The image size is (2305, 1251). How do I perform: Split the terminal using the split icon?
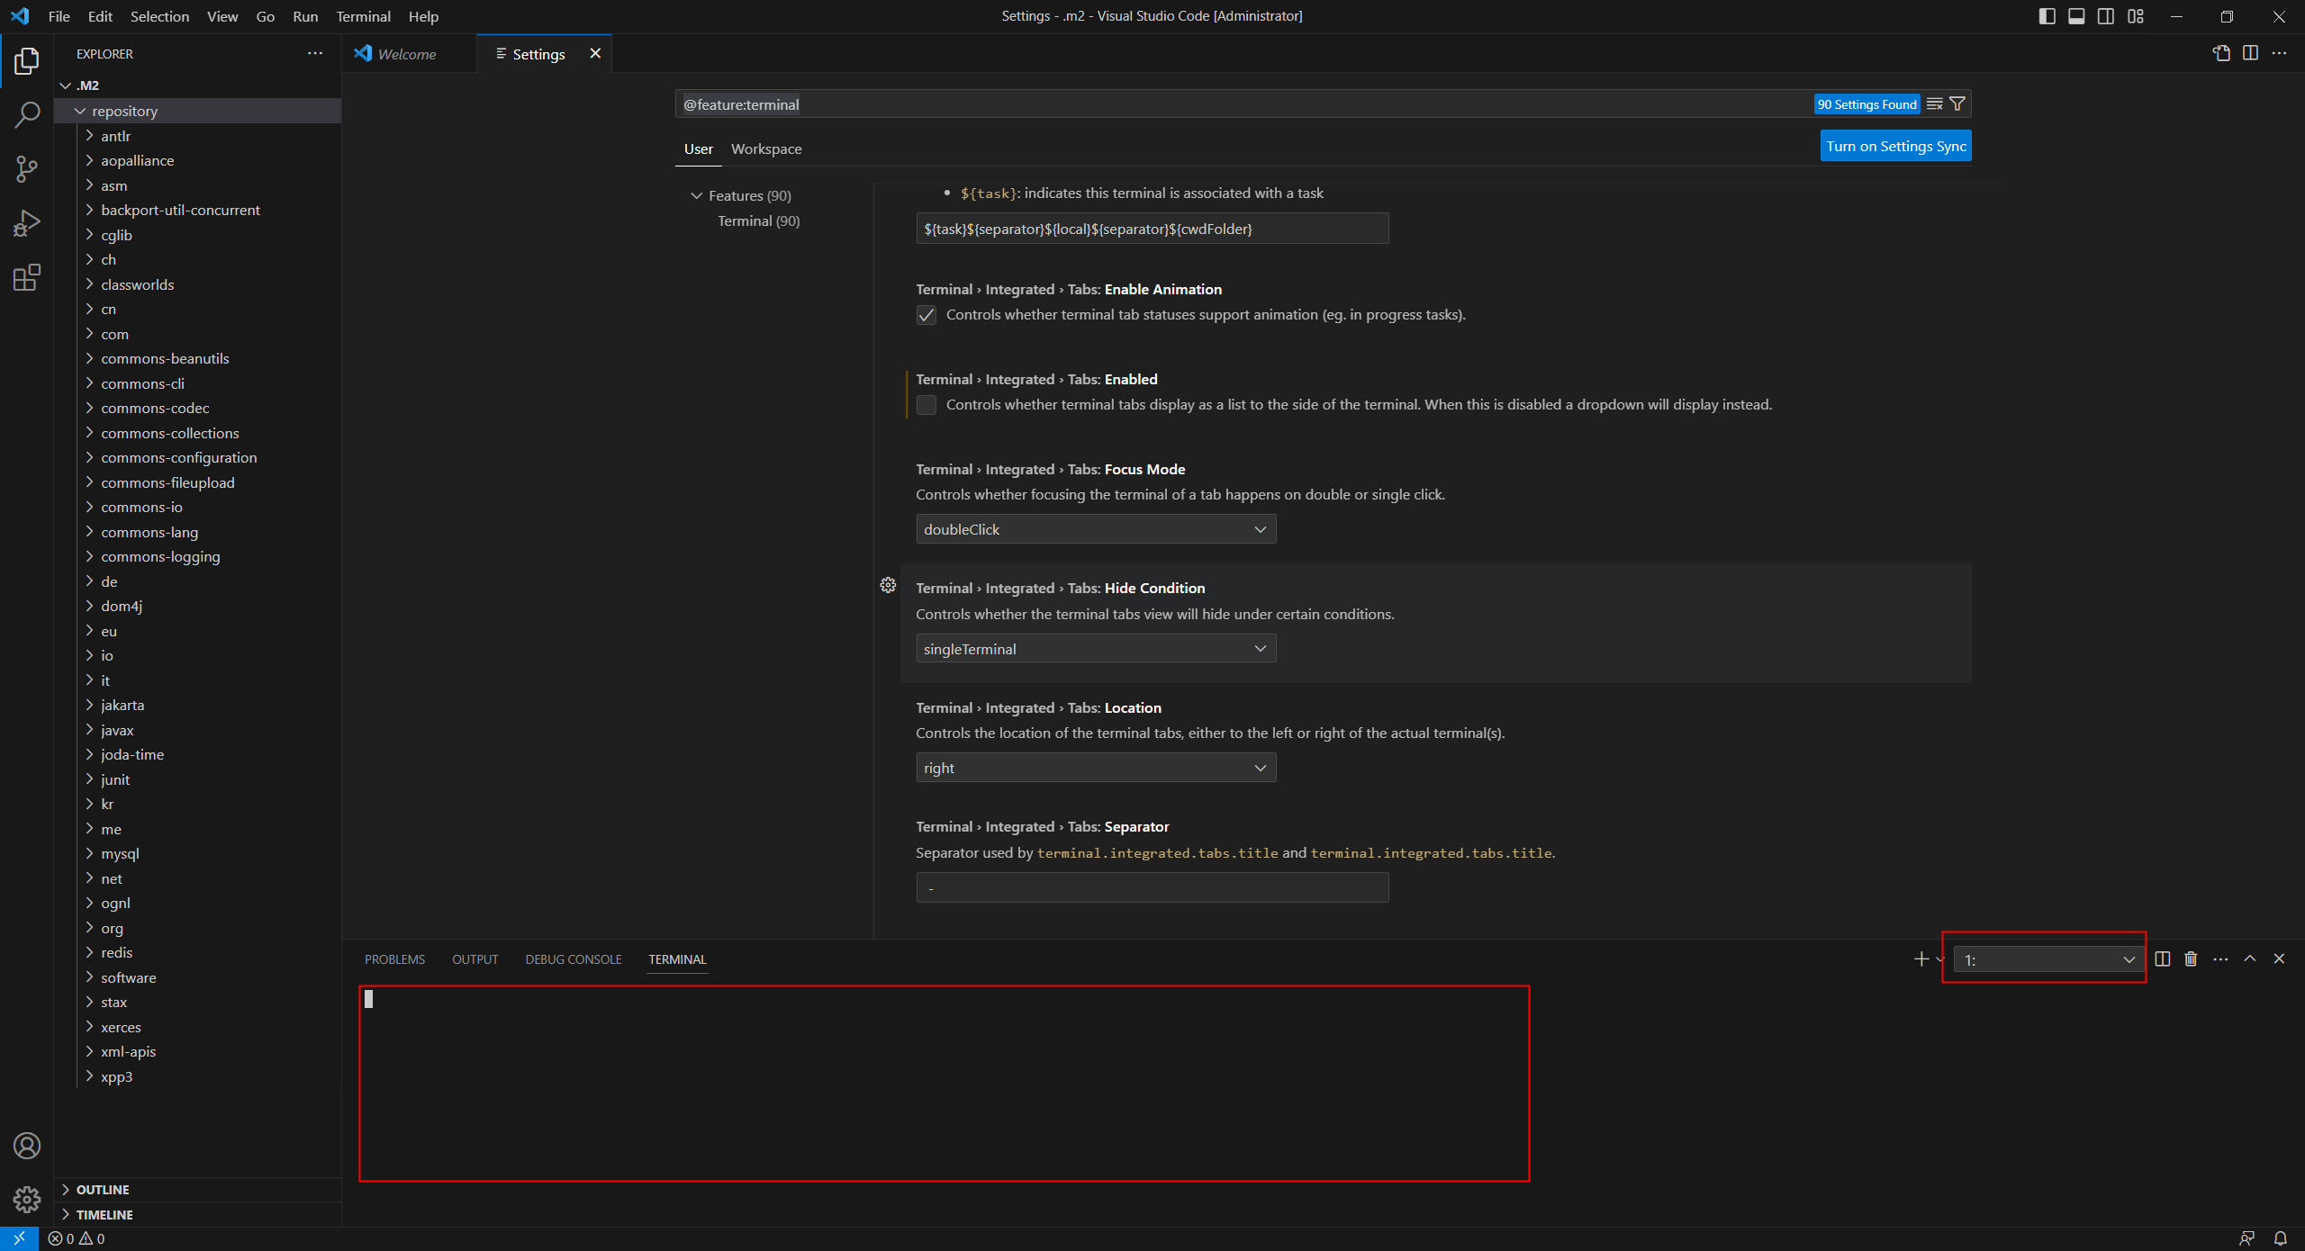(x=2162, y=958)
